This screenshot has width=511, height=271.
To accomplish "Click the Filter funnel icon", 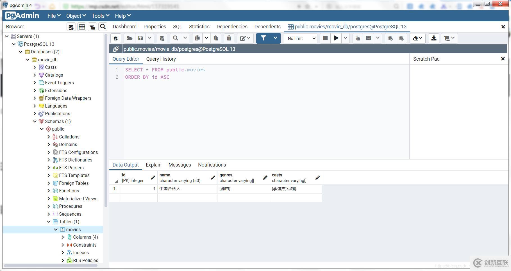I will point(264,38).
